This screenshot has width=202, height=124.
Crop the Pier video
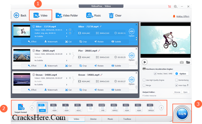(x=83, y=66)
